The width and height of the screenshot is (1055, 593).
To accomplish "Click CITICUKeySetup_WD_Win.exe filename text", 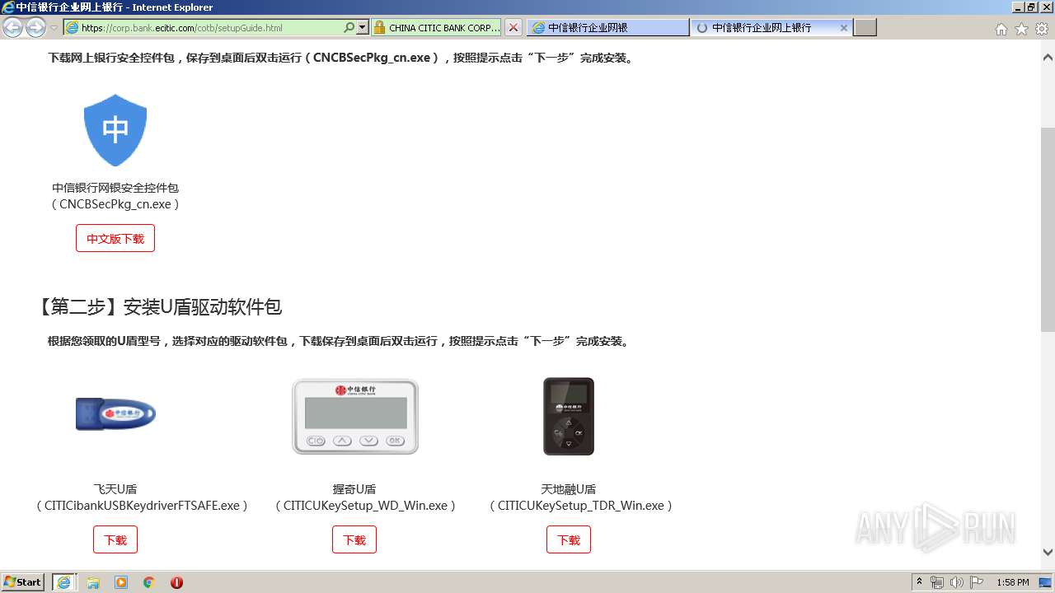I will pos(365,506).
